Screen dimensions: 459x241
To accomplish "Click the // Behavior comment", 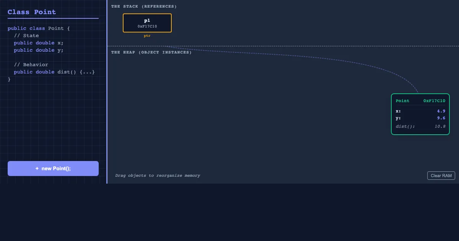I will coord(31,65).
